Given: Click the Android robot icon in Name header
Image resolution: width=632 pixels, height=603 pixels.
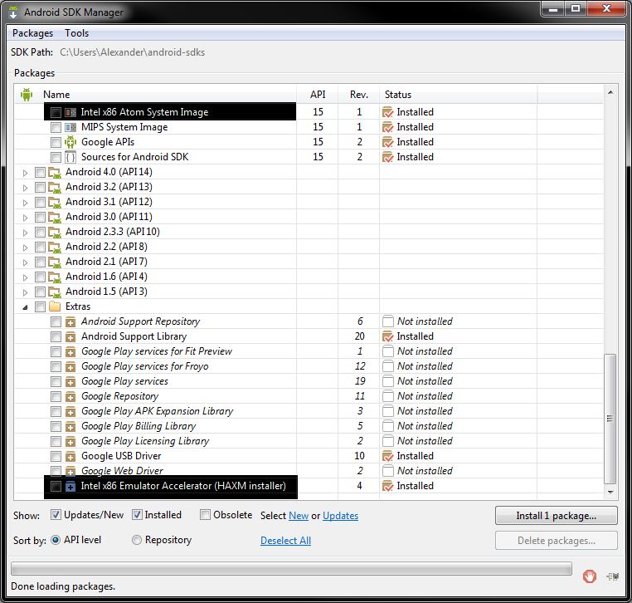Looking at the screenshot, I should coord(27,95).
